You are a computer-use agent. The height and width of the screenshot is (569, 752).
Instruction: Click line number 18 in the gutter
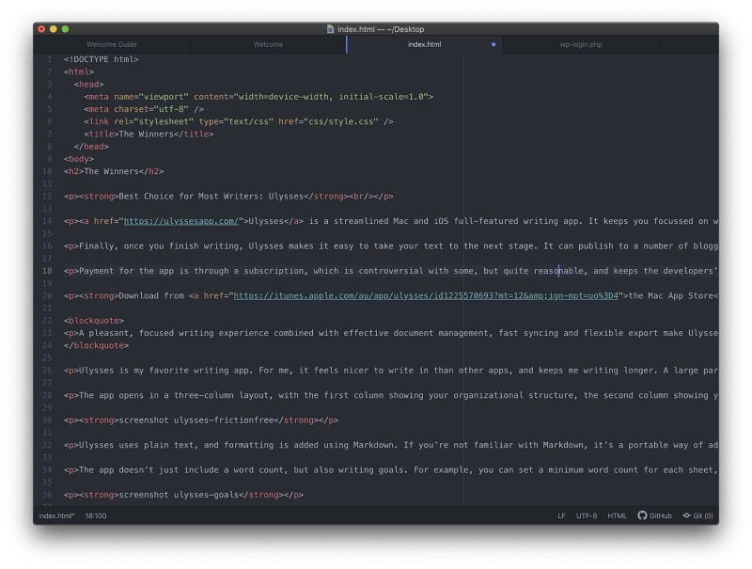coord(47,271)
